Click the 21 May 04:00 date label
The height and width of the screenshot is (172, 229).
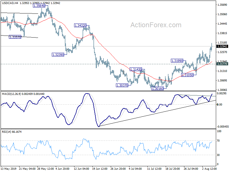pos(27,169)
